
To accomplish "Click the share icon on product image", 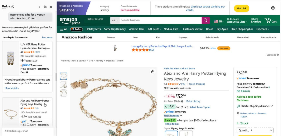I will click(x=153, y=72).
